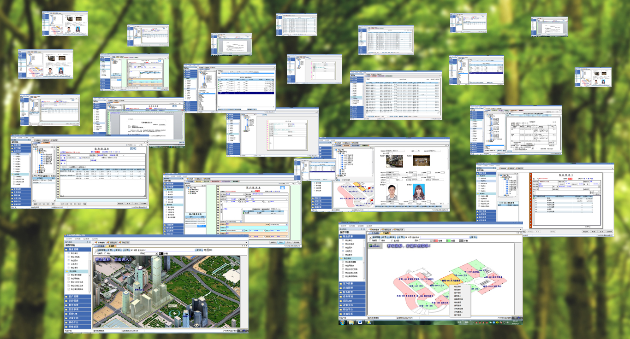Expand 客户资源 section in the floor plan window

[352, 284]
